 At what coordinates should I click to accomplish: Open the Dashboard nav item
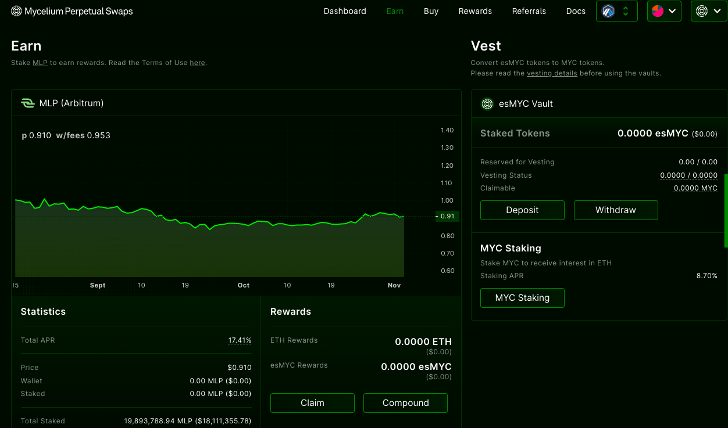pyautogui.click(x=345, y=11)
